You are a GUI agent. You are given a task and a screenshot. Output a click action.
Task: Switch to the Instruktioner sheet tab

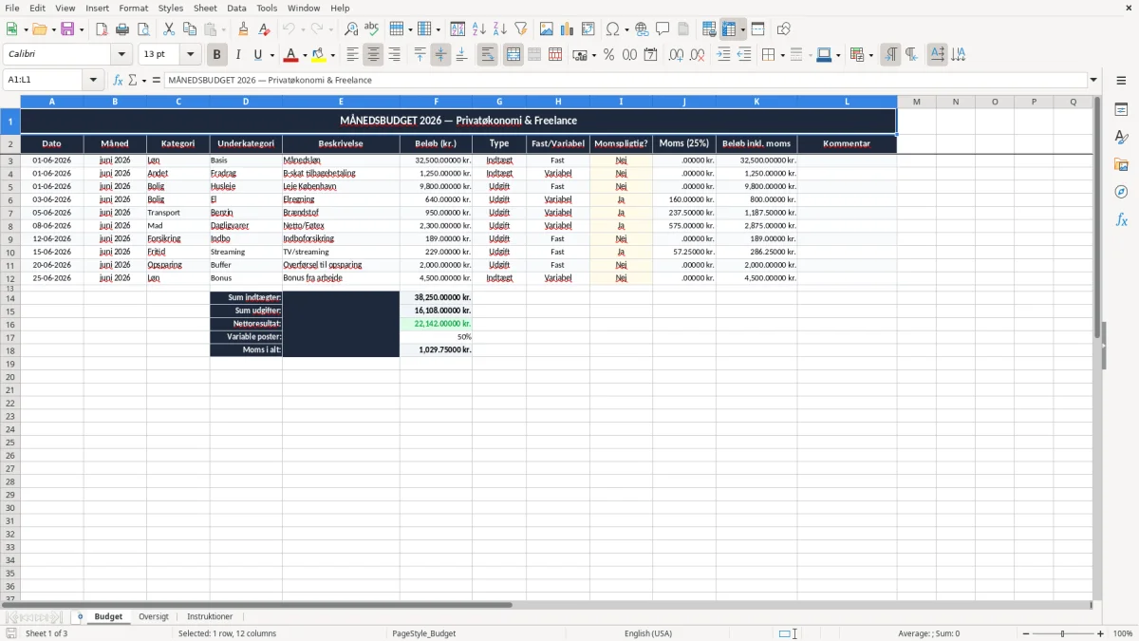click(210, 617)
